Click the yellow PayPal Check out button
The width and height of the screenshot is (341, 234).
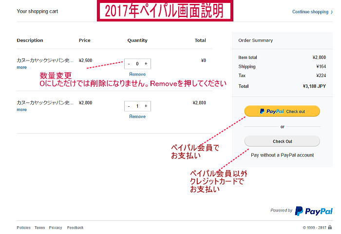coord(282,111)
